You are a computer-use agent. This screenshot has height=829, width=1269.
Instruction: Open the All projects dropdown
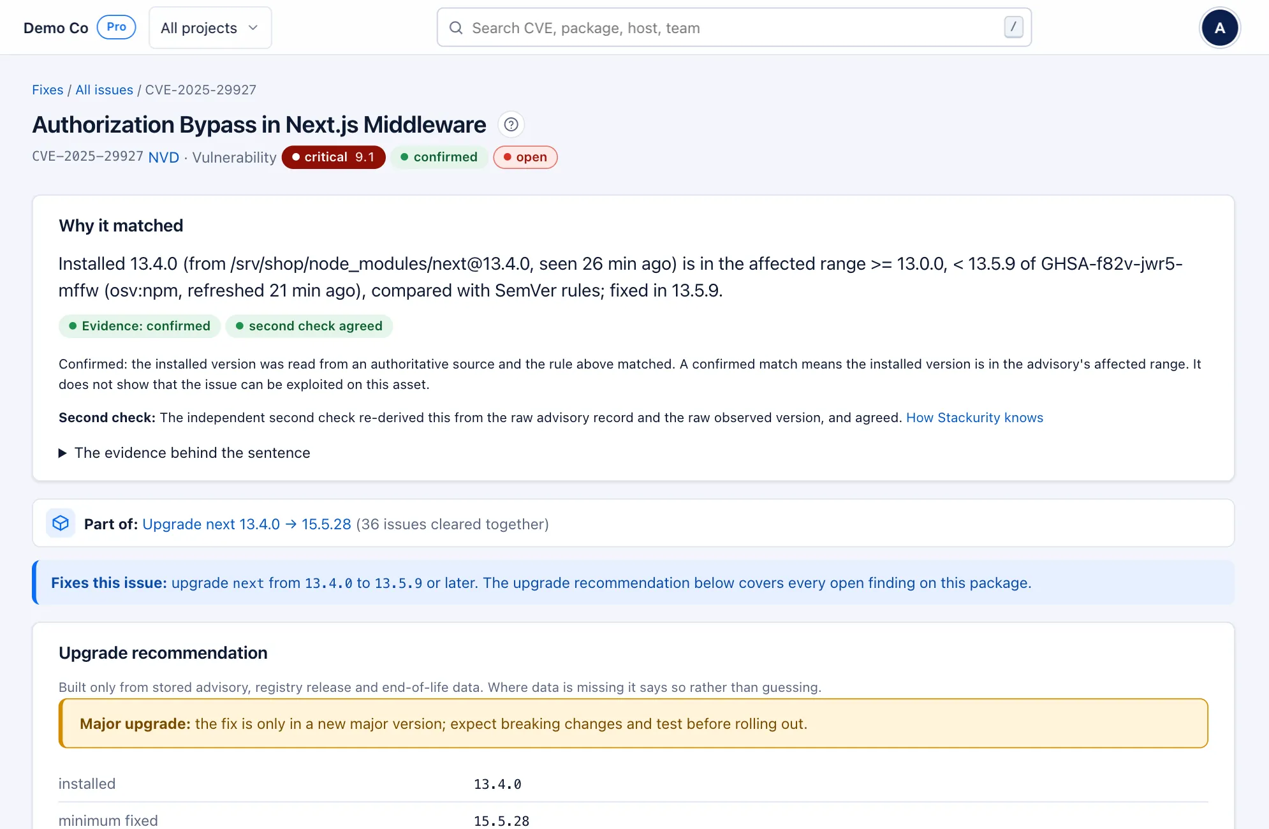(210, 28)
